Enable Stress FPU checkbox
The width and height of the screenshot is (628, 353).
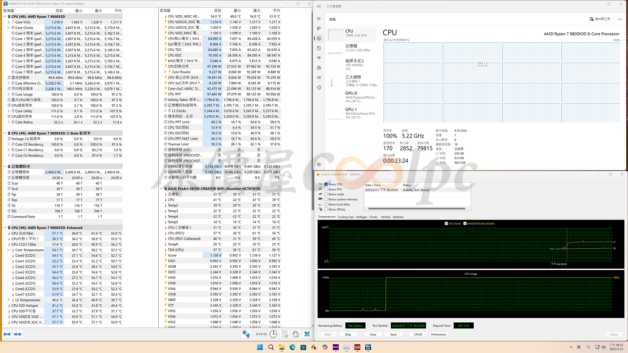pos(326,189)
